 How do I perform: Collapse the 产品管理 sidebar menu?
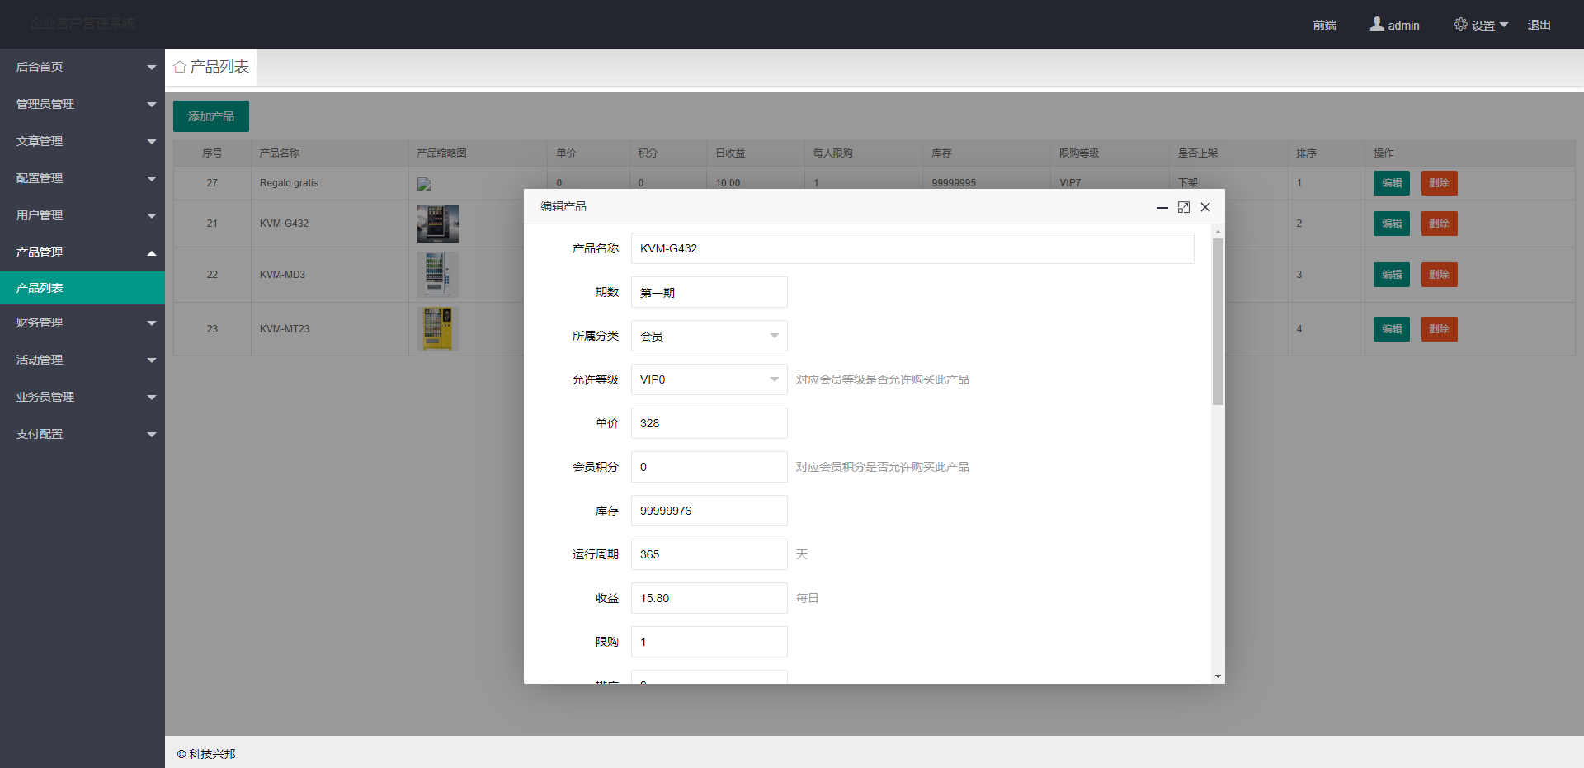[82, 252]
